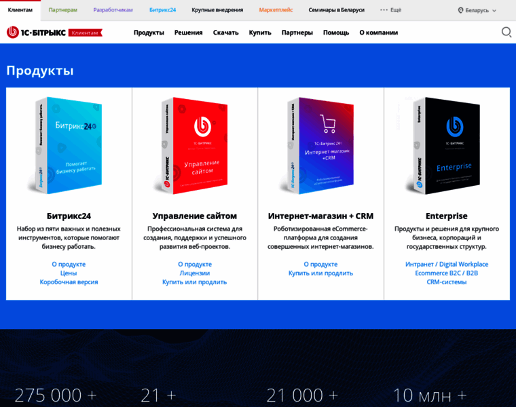Open the Решения menu

[x=188, y=33]
